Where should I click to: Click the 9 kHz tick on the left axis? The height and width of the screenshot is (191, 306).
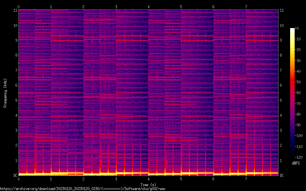pos(16,40)
